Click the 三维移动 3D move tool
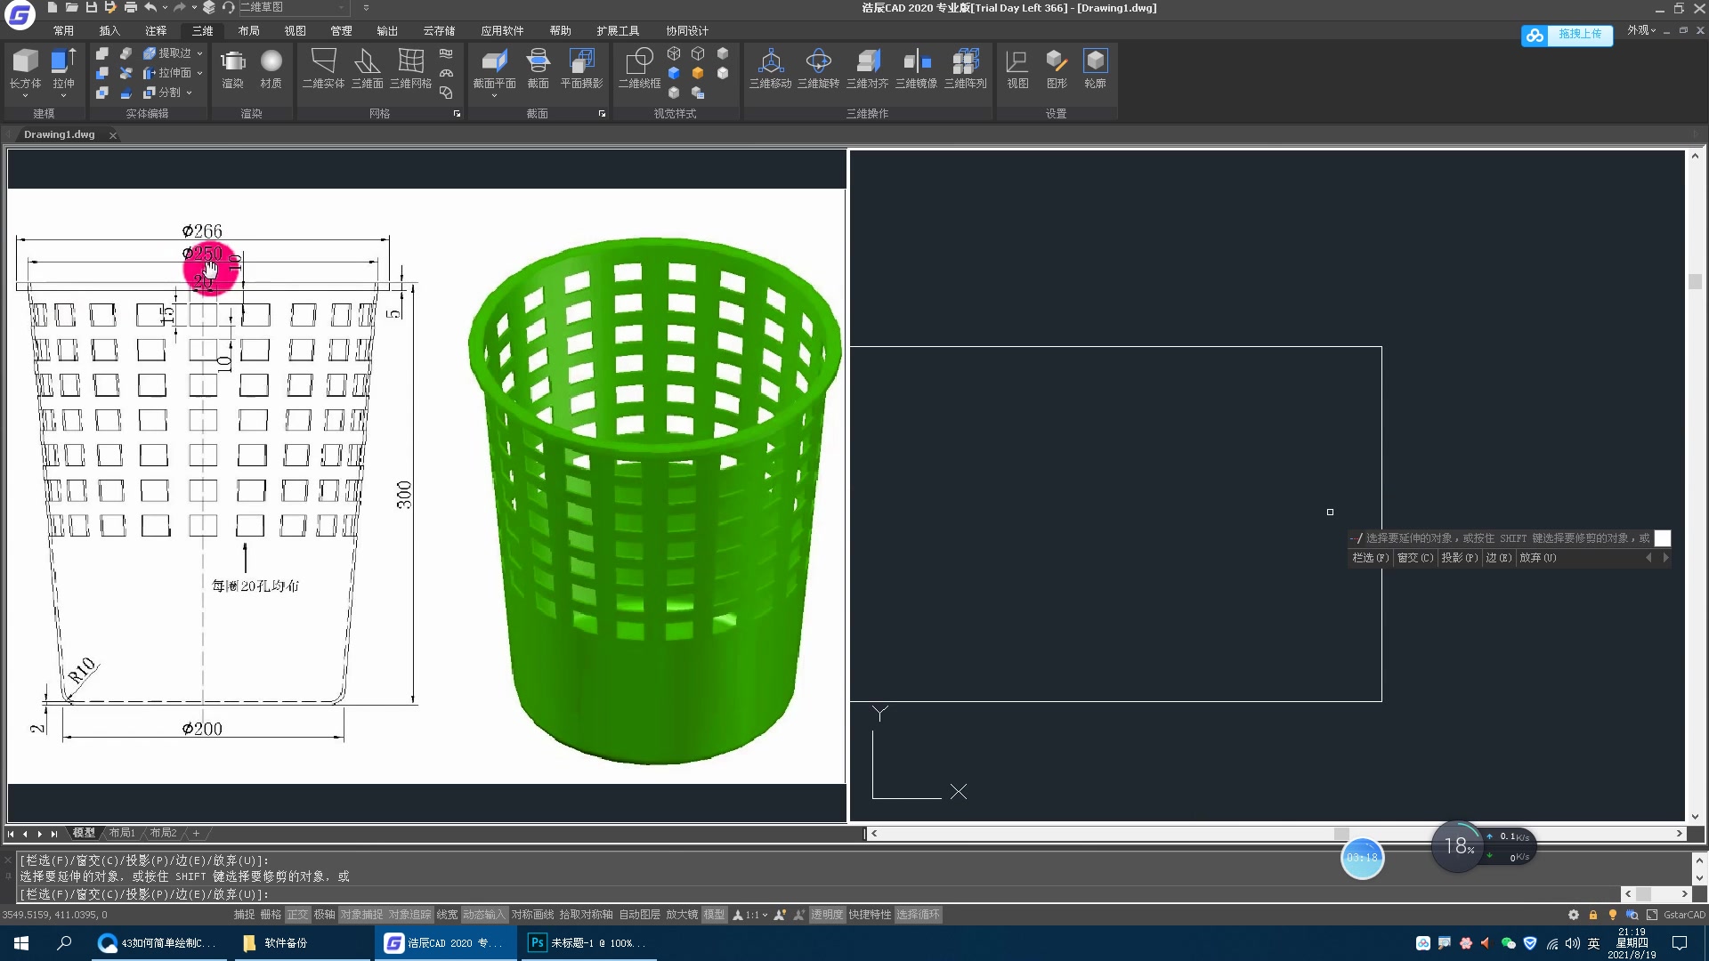 coord(770,69)
